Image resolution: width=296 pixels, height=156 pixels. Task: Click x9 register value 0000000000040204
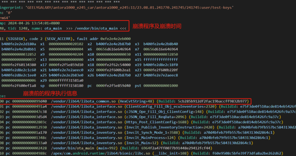coord(66,55)
